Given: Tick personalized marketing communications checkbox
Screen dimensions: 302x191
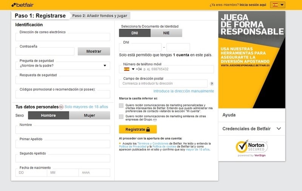Looking at the screenshot, I should point(121,106).
